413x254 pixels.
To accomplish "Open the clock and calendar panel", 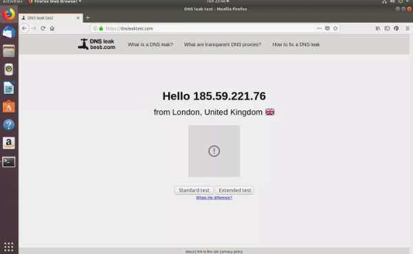I will coord(218,1).
